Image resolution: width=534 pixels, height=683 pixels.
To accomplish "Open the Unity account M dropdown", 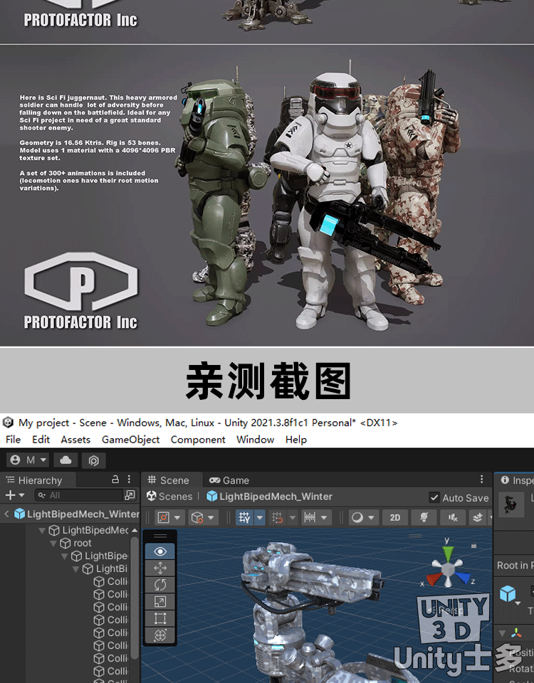I will 28,460.
